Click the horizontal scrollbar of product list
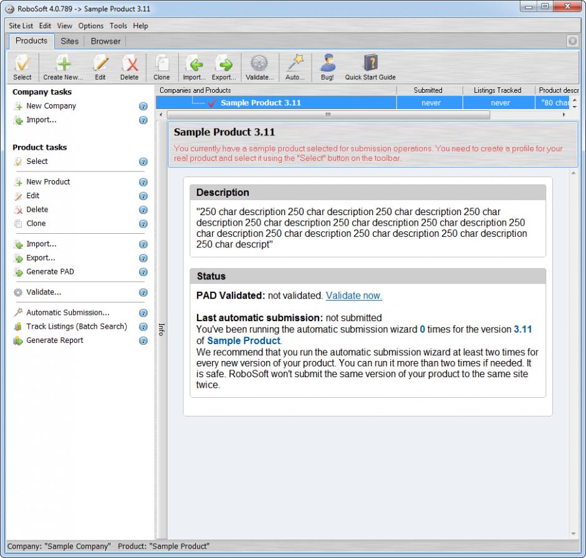Viewport: 586px width, 558px height. 328,115
